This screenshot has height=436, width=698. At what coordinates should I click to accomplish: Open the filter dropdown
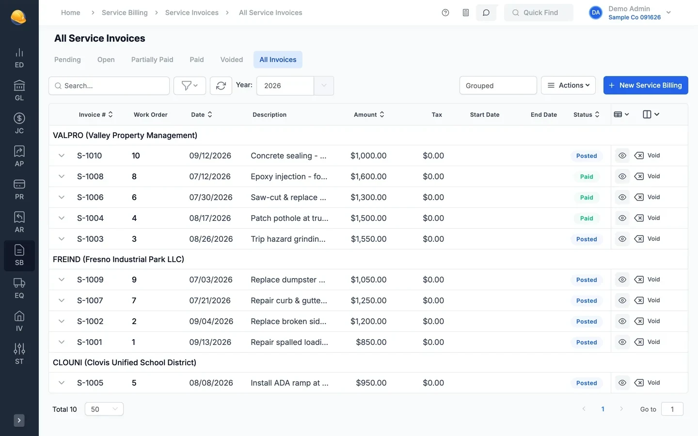[190, 86]
